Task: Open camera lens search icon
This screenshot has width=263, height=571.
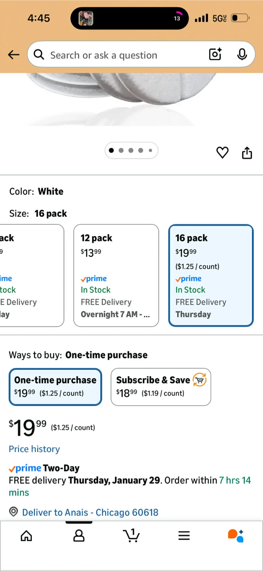Action: [215, 54]
